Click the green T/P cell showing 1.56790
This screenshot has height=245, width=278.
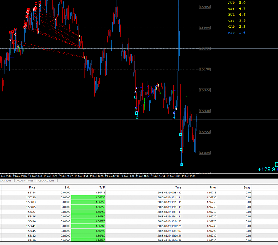[89, 231]
